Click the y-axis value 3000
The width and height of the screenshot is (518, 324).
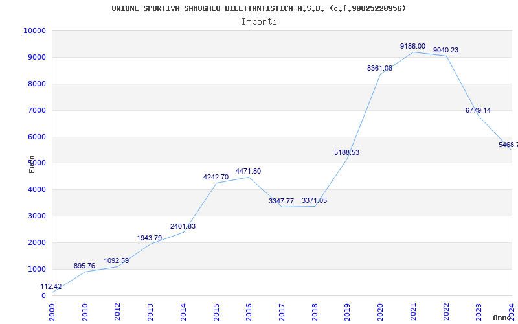(36, 216)
